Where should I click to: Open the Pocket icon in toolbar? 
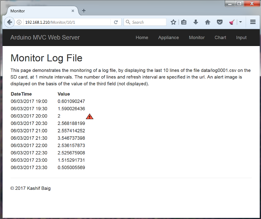tap(220, 22)
